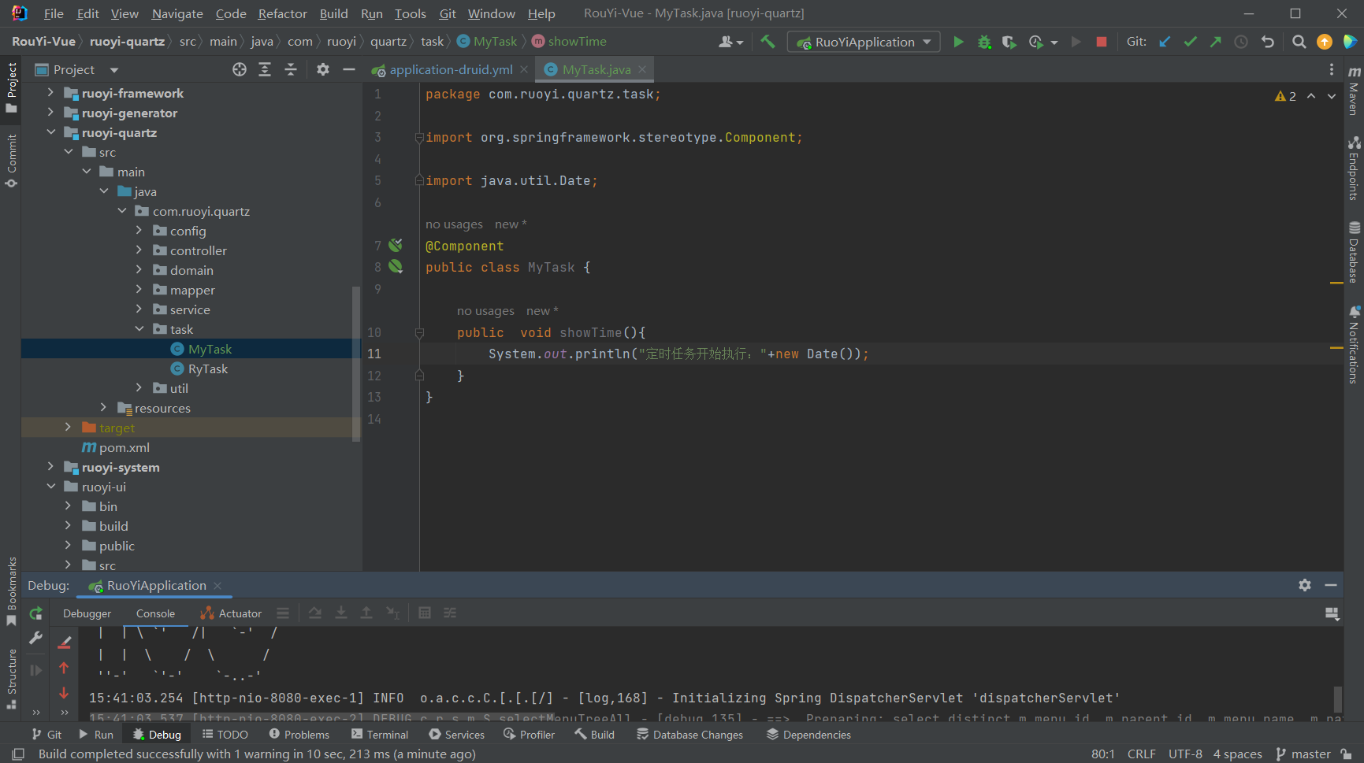This screenshot has height=763, width=1364.
Task: Run with Coverage icon in toolbar
Action: click(1009, 42)
